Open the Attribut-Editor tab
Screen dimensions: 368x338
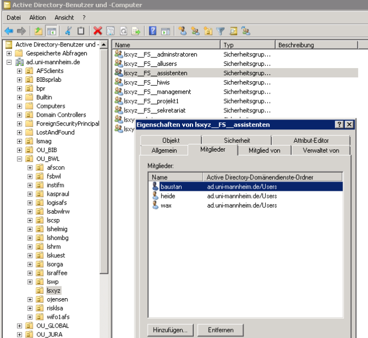pos(311,141)
